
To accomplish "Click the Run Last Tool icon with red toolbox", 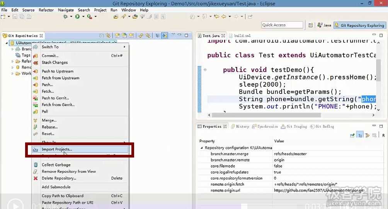I will (x=89, y=17).
